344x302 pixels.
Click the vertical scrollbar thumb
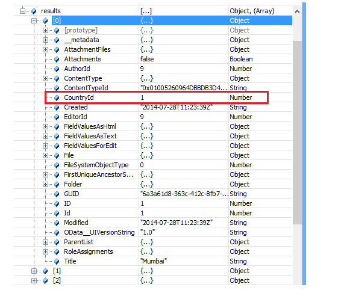(297, 132)
